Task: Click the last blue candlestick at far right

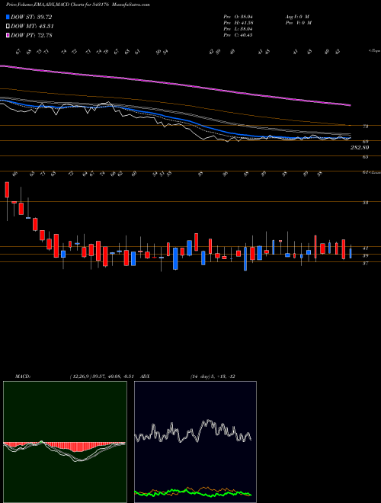Action: [x=351, y=254]
